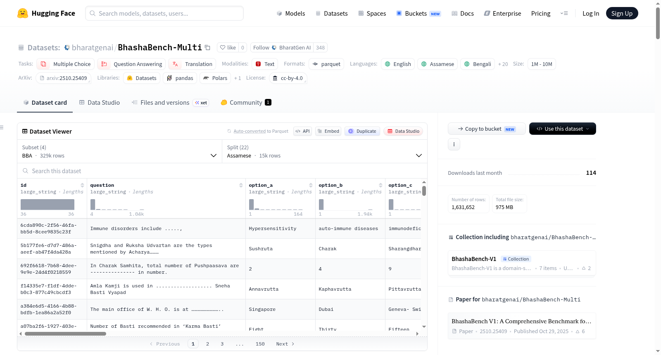Follow BharatGen AI
Image resolution: width=661 pixels, height=355 pixels.
282,47
